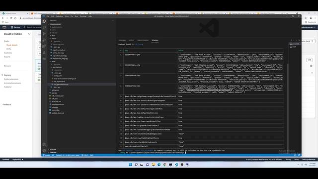Switch to the Problems panel tab

pos(122,40)
